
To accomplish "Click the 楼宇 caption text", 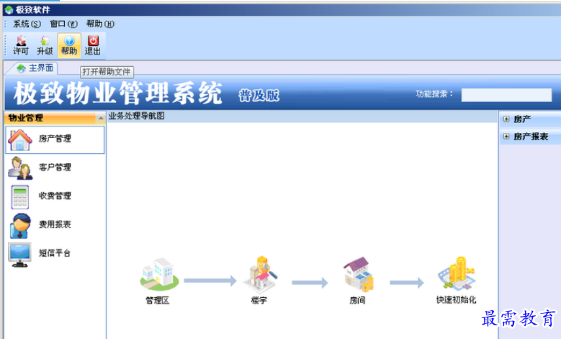I will pyautogui.click(x=259, y=300).
